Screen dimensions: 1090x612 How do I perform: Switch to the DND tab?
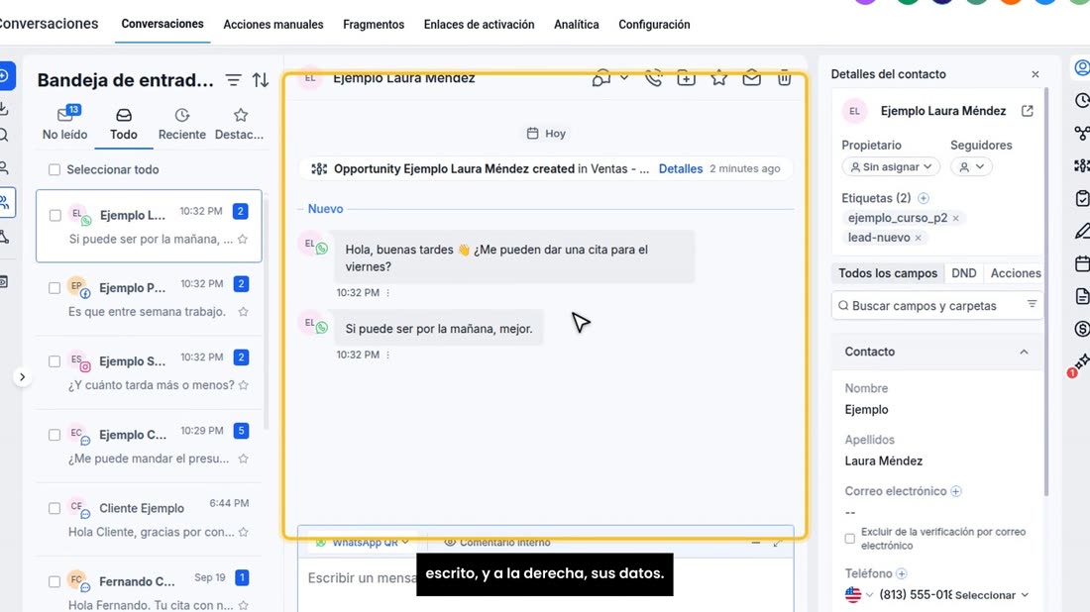(x=963, y=273)
